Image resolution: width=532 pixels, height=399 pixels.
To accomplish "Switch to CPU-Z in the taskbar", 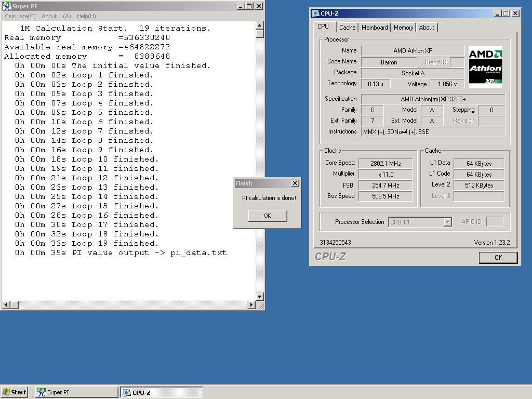I will (x=162, y=392).
